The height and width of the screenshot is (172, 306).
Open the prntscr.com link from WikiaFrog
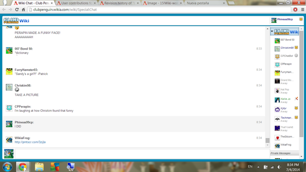click(30, 142)
